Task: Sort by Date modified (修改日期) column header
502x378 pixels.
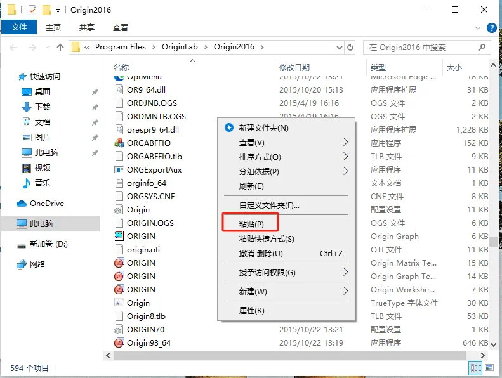Action: pos(294,67)
